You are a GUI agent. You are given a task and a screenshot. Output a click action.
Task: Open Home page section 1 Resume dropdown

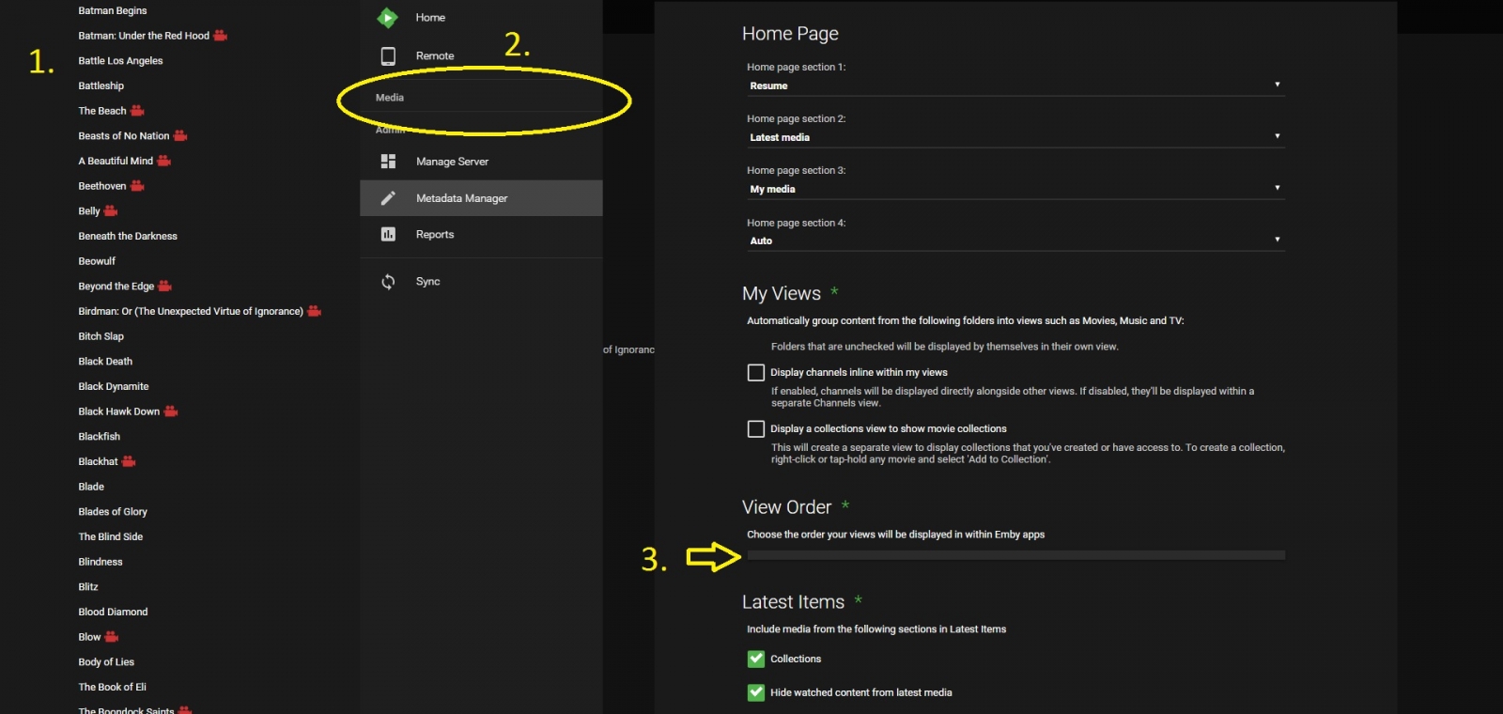1015,85
